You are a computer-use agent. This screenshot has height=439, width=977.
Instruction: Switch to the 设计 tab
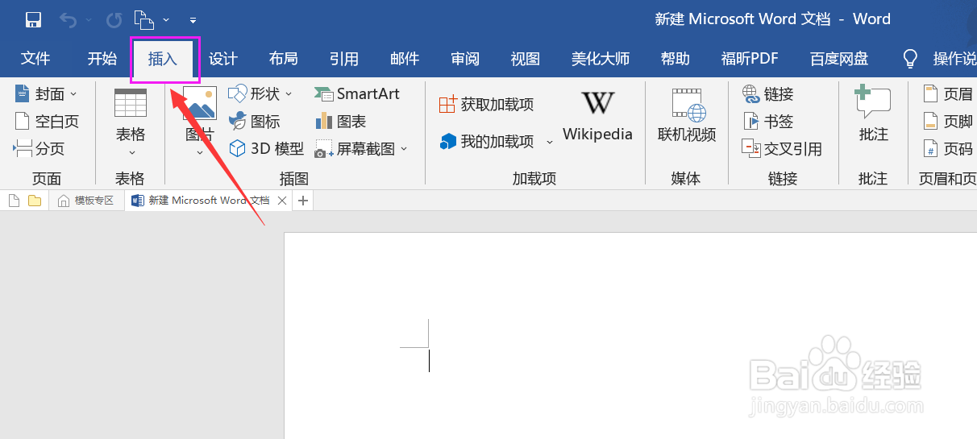tap(223, 59)
